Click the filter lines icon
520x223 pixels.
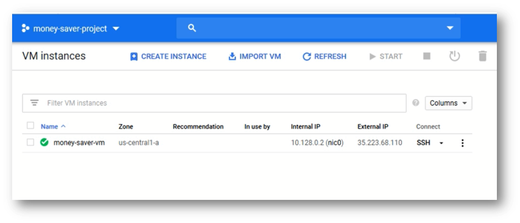[35, 103]
